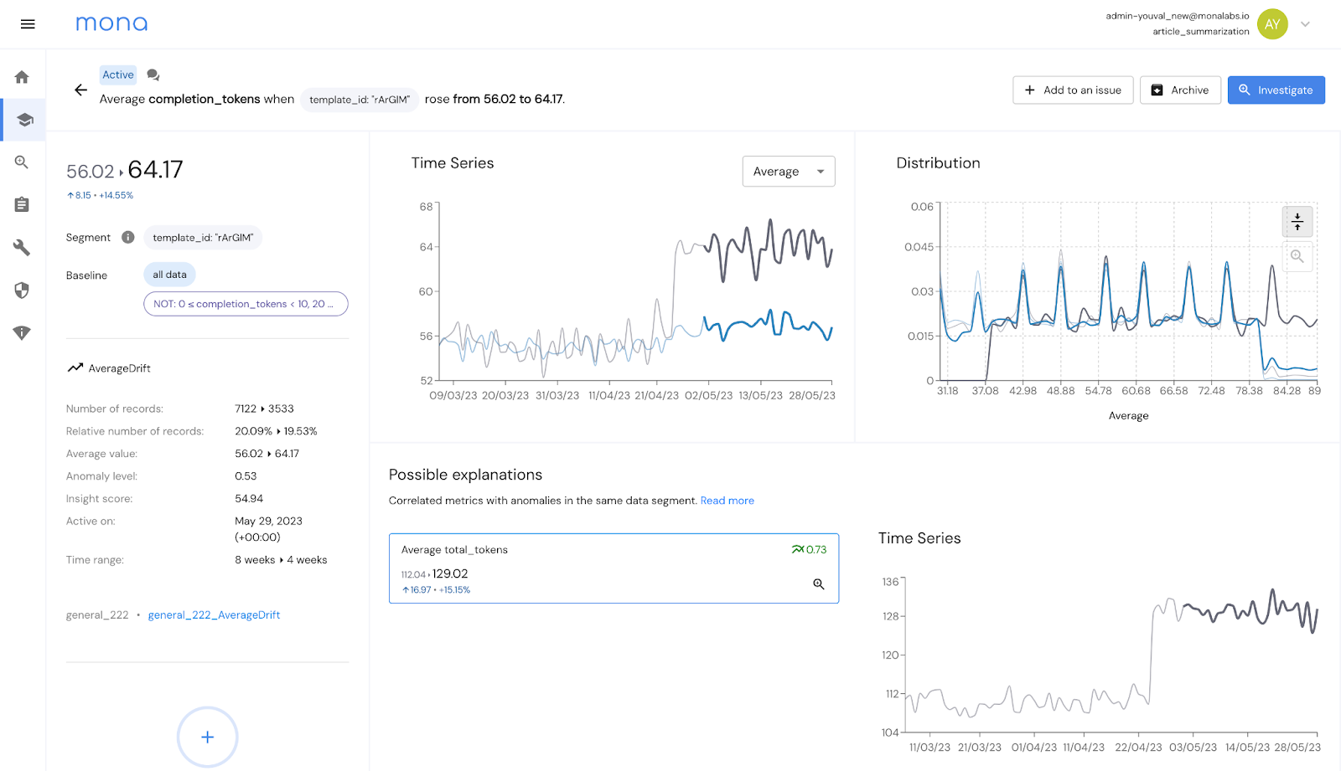Viewport: 1341px width, 771px height.
Task: Open the comments bubble icon
Action: coord(153,75)
